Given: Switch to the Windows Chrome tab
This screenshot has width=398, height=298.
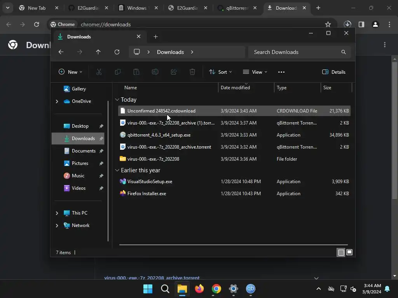Looking at the screenshot, I should pos(137,8).
